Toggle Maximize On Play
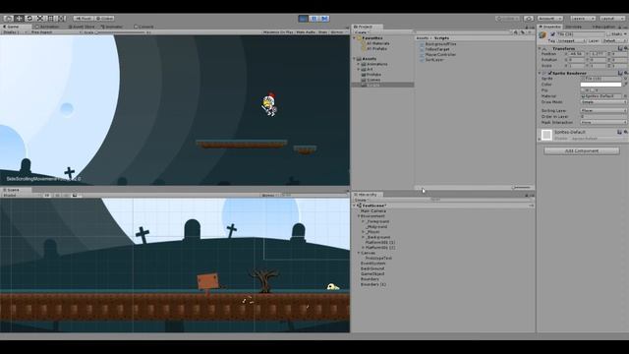This screenshot has width=629, height=354. pos(278,32)
